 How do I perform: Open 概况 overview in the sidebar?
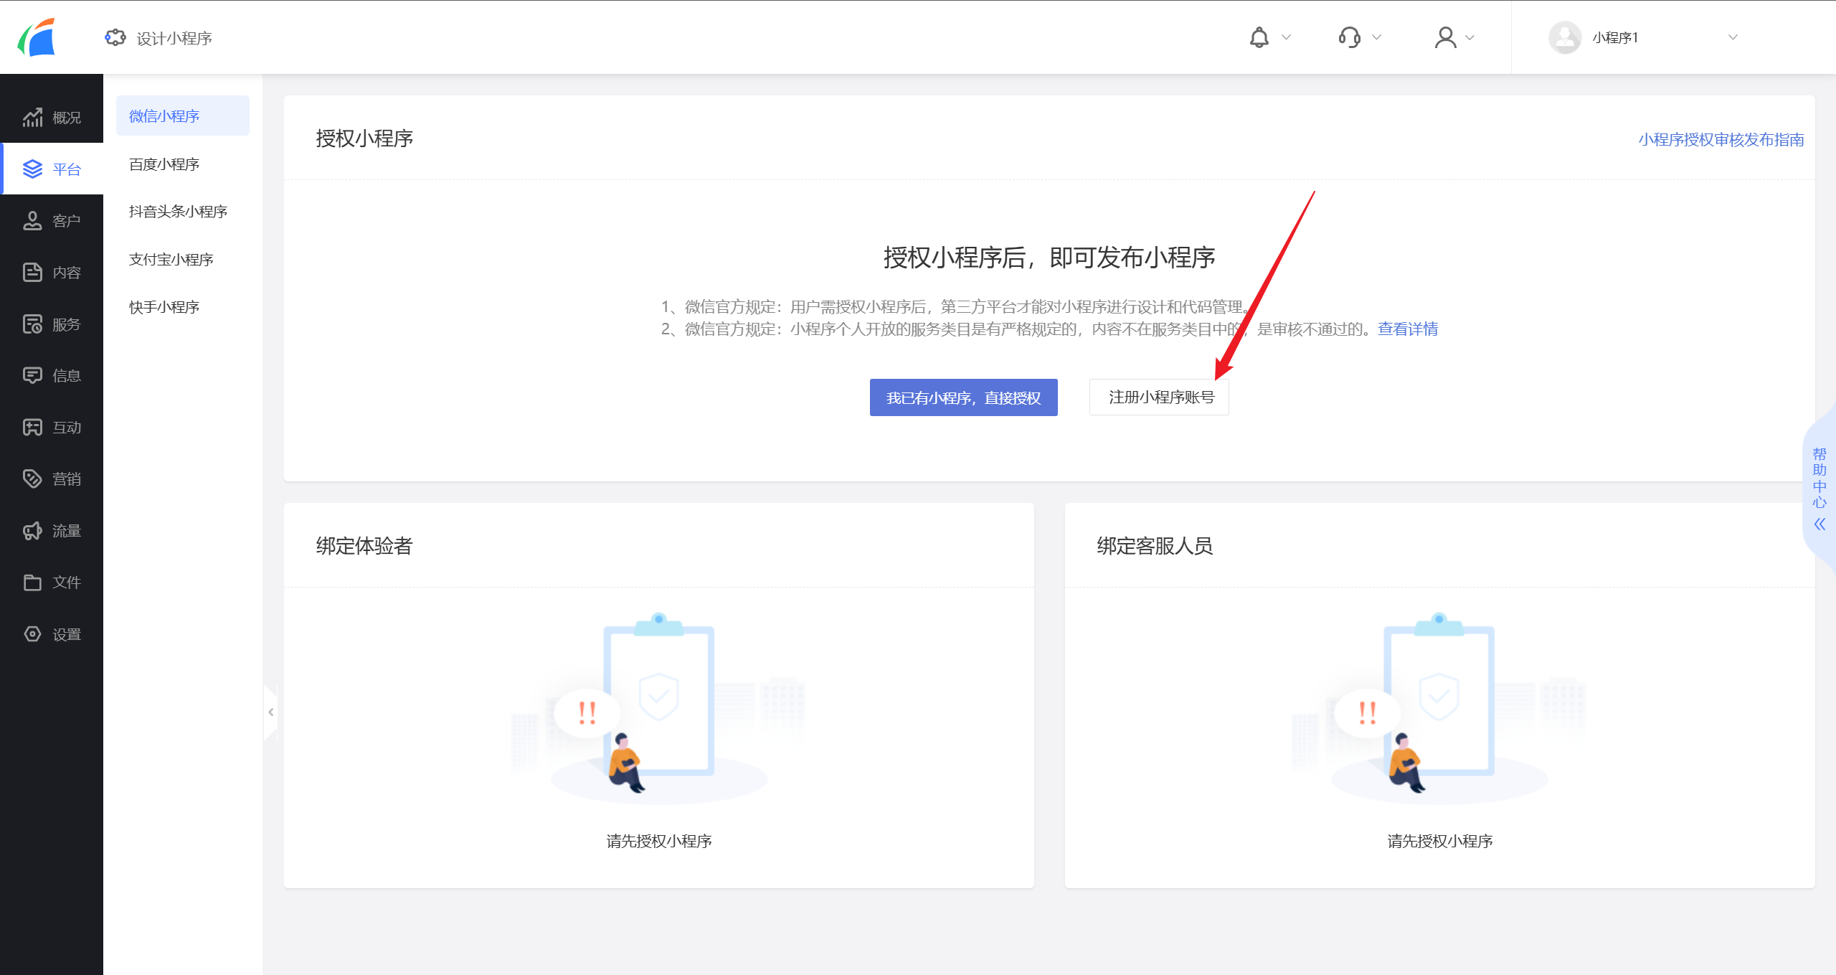pos(52,117)
